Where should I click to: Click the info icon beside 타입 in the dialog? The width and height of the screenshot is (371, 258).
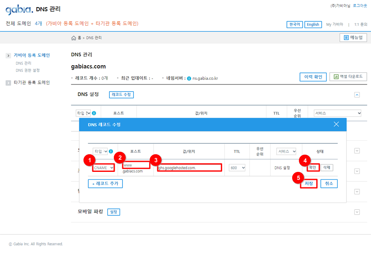[x=111, y=151]
